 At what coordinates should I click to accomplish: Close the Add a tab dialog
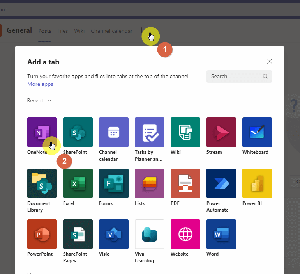point(269,61)
